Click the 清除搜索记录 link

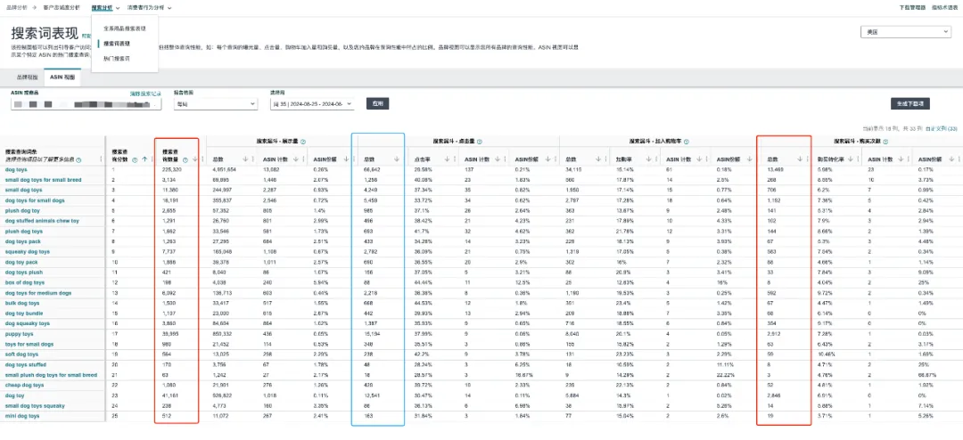point(145,94)
